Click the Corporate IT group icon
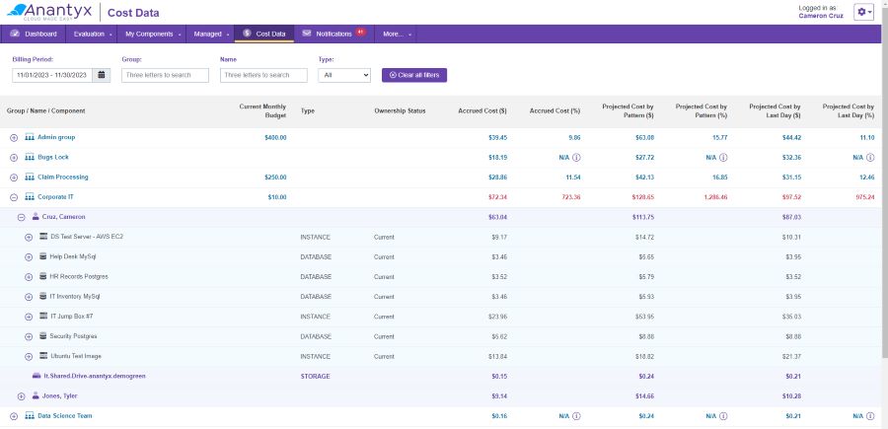The height and width of the screenshot is (429, 888). pyautogui.click(x=30, y=197)
